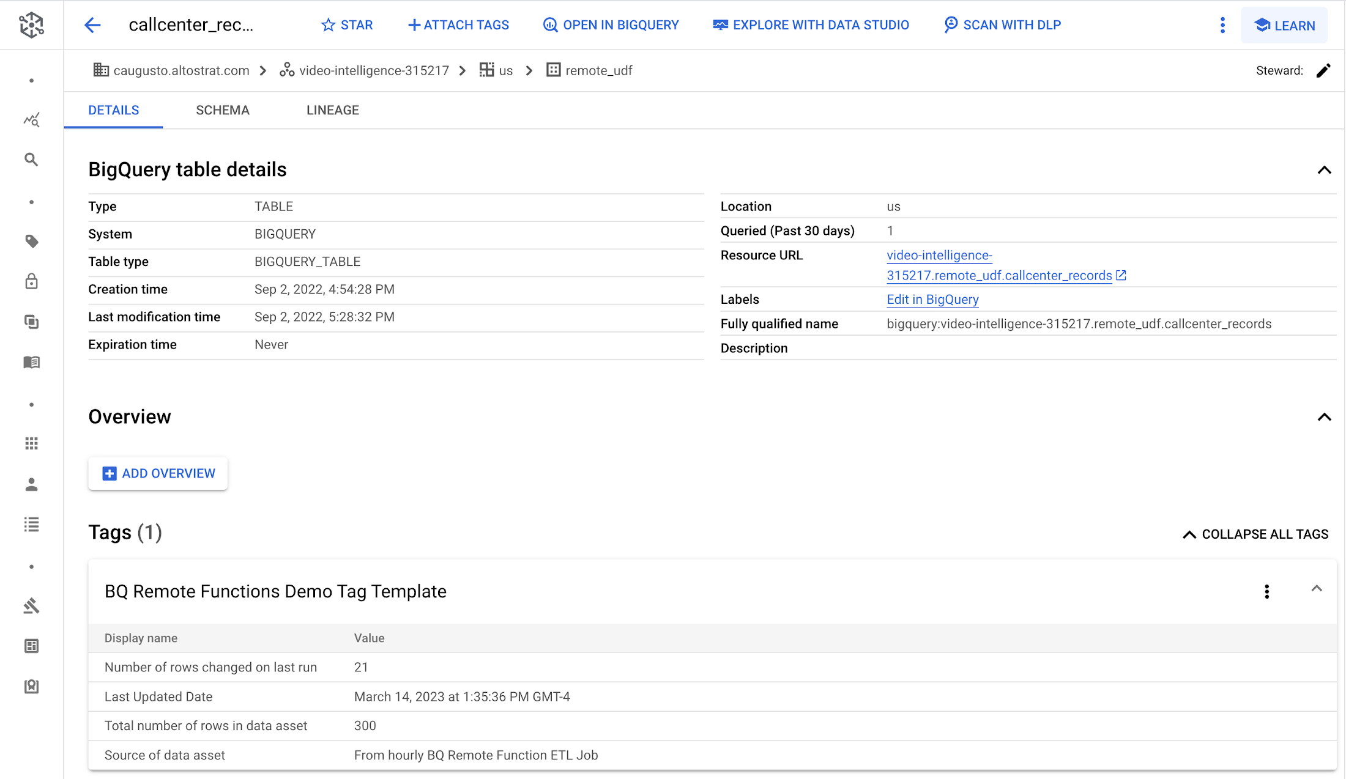Click the us location breadcrumb
The image size is (1346, 779).
(x=496, y=70)
